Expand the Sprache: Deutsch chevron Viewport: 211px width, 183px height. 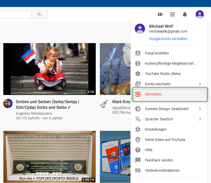[x=200, y=119]
